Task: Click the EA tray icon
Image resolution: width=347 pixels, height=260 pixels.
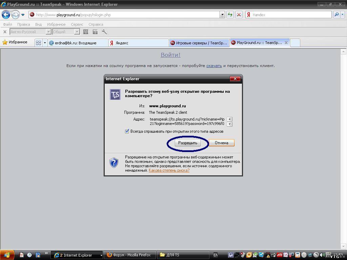Action: (x=304, y=255)
